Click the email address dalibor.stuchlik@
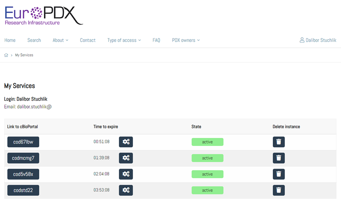The height and width of the screenshot is (205, 341). pyautogui.click(x=35, y=107)
